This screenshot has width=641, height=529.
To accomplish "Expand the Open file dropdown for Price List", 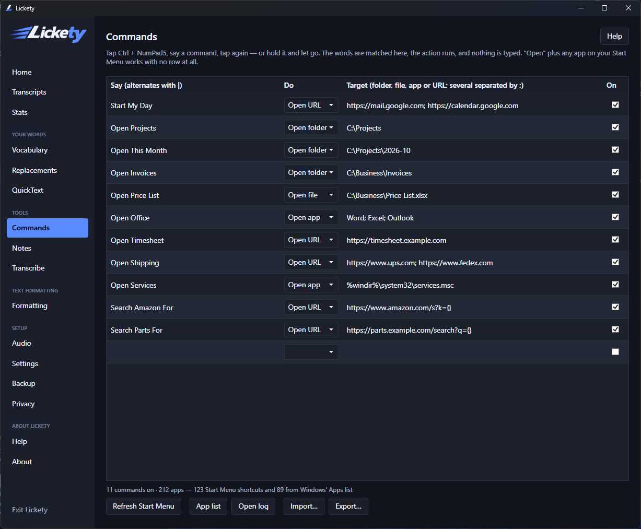I will [311, 195].
